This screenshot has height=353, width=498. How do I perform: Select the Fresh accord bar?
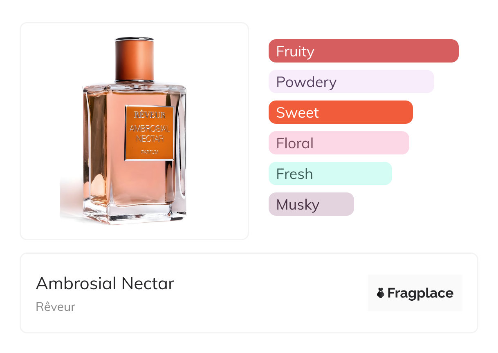330,174
